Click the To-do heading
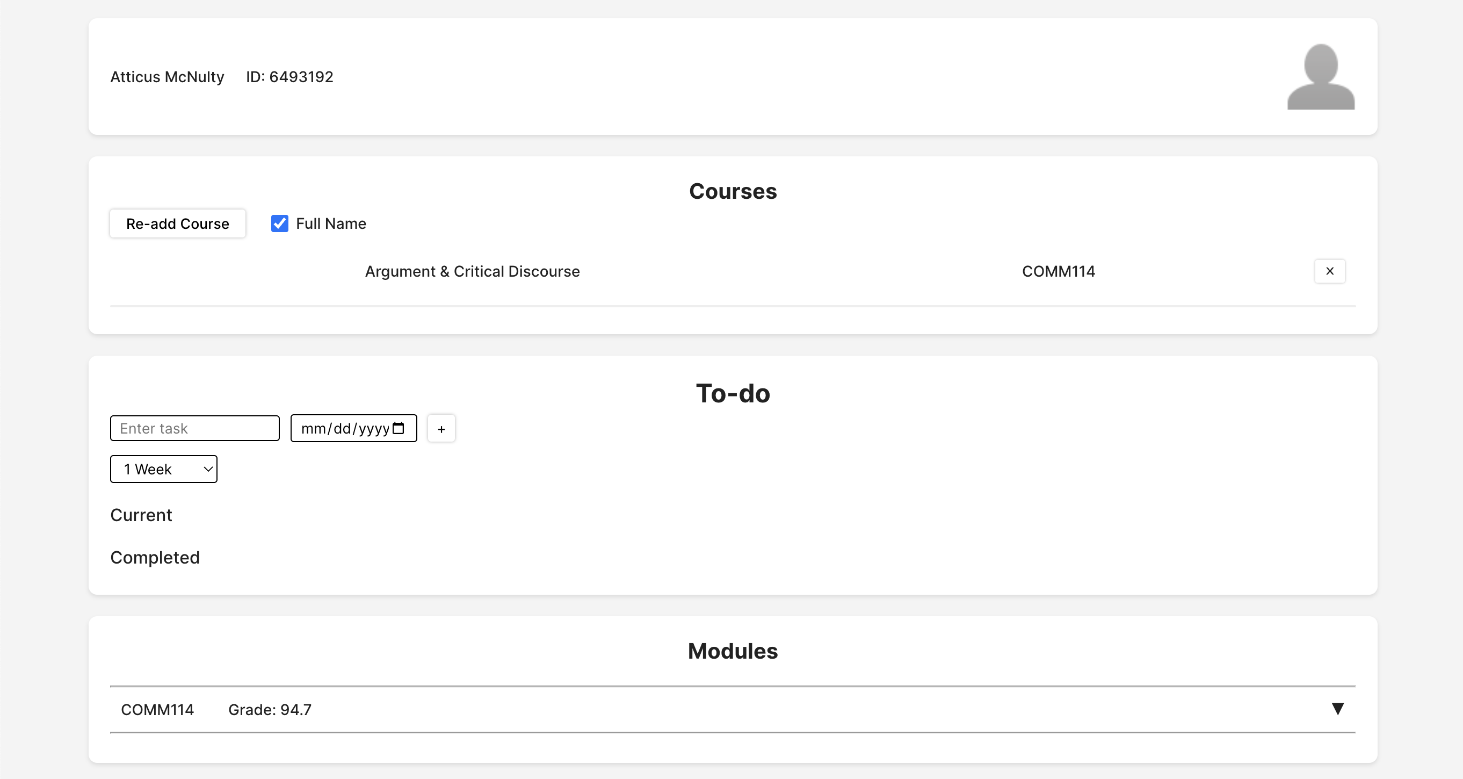The image size is (1463, 779). 733,393
